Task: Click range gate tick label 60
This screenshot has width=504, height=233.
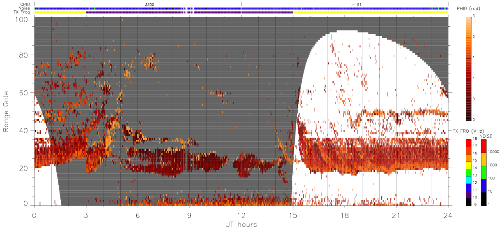Action: pos(24,93)
